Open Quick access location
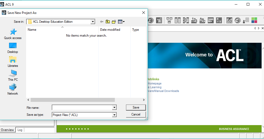Viewport: 264px width, 139px height. pos(13,34)
